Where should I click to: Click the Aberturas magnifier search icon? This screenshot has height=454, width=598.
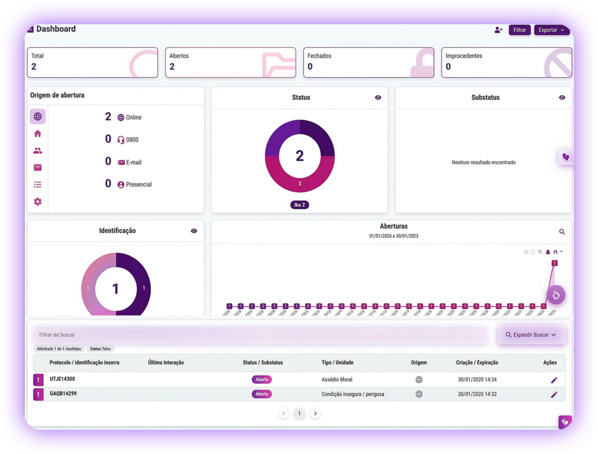tap(562, 232)
